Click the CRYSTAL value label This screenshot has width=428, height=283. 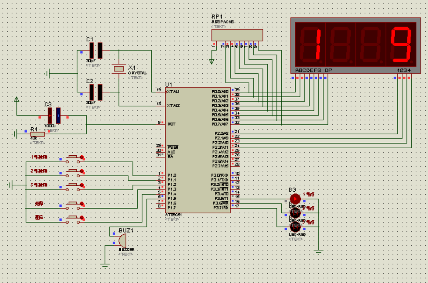137,73
